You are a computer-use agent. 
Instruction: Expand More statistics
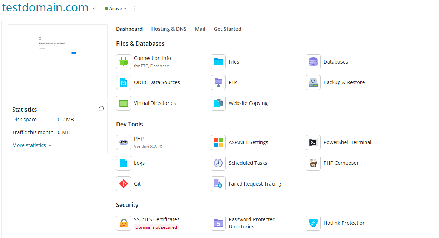(x=32, y=145)
